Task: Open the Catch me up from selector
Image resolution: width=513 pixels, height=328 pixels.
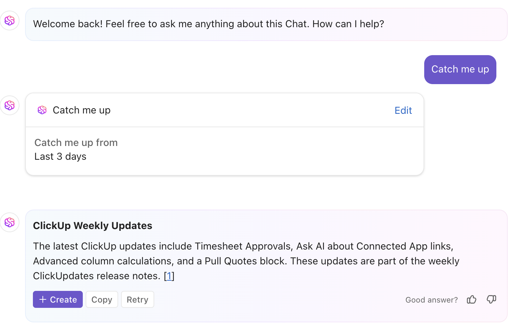Action: pyautogui.click(x=76, y=142)
